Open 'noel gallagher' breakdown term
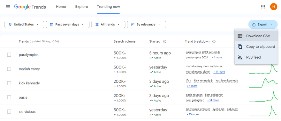This screenshot has width=281, height=121. pyautogui.click(x=195, y=100)
